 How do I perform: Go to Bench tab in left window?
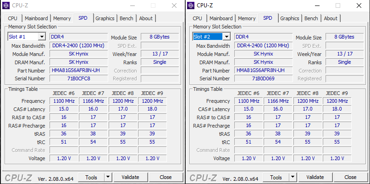[x=126, y=18]
